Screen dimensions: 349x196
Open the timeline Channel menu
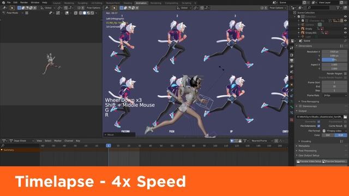coord(69,140)
